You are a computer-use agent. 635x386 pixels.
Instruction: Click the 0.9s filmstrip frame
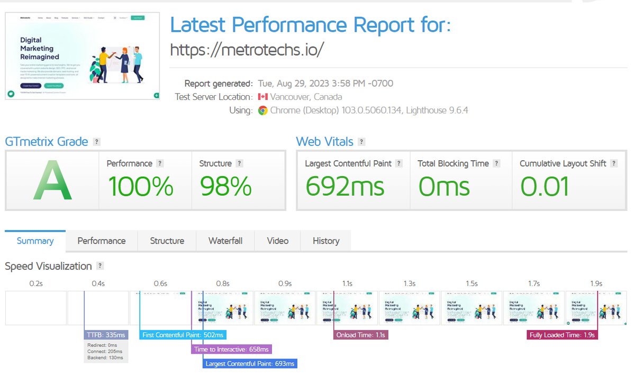(285, 308)
